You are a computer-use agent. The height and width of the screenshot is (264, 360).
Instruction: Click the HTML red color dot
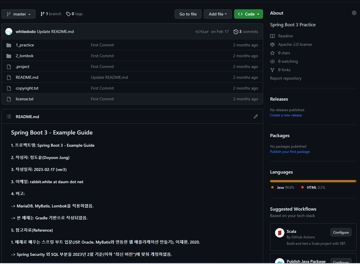click(x=302, y=187)
